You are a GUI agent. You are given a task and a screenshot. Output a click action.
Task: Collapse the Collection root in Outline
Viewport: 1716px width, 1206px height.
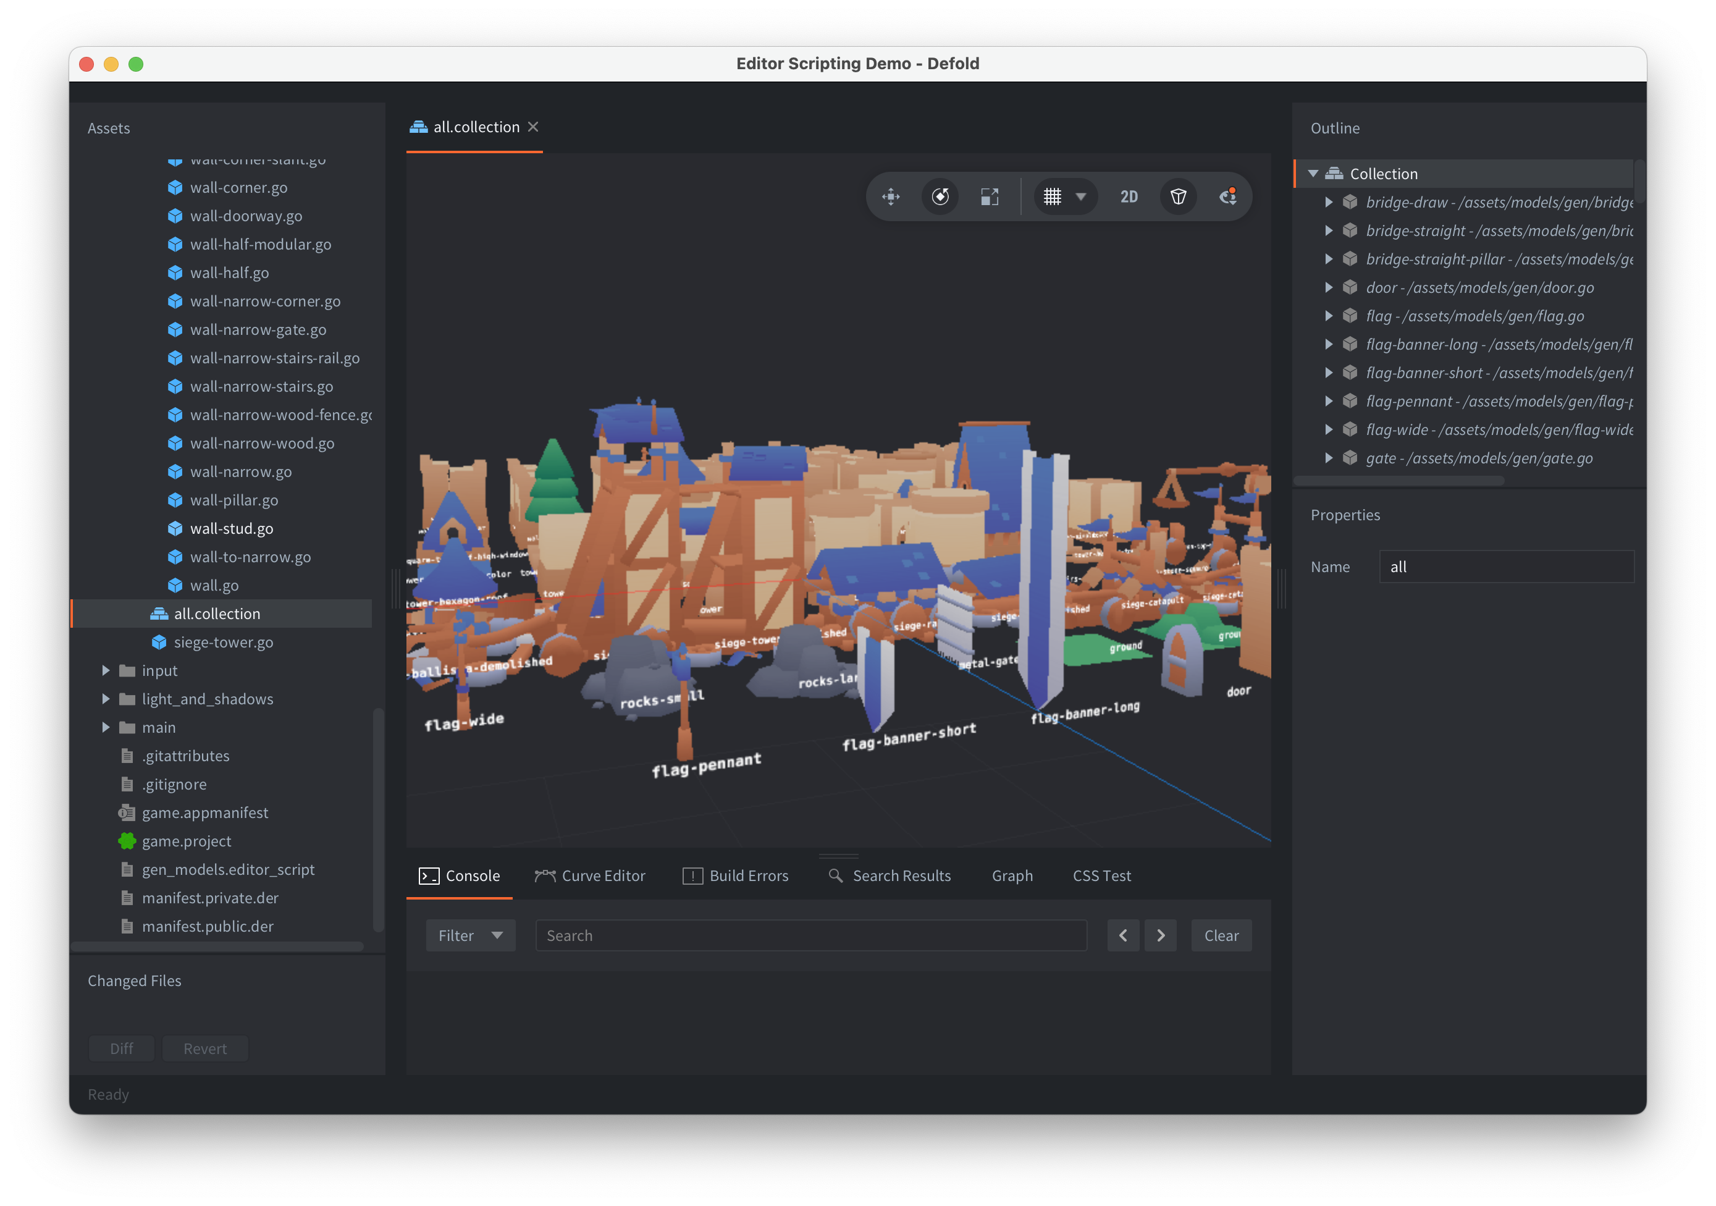coord(1313,174)
